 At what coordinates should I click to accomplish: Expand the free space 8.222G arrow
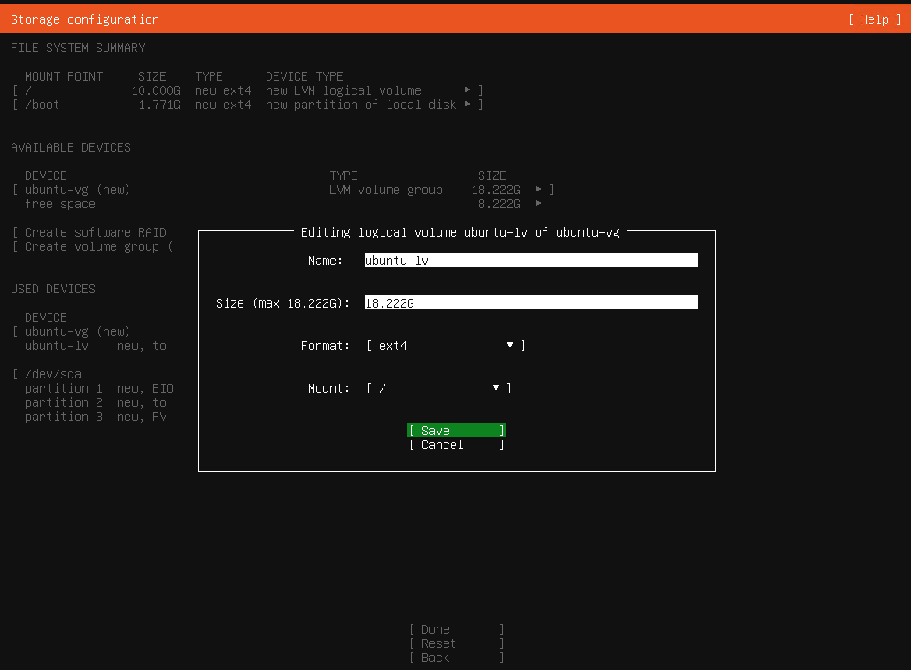coord(538,203)
